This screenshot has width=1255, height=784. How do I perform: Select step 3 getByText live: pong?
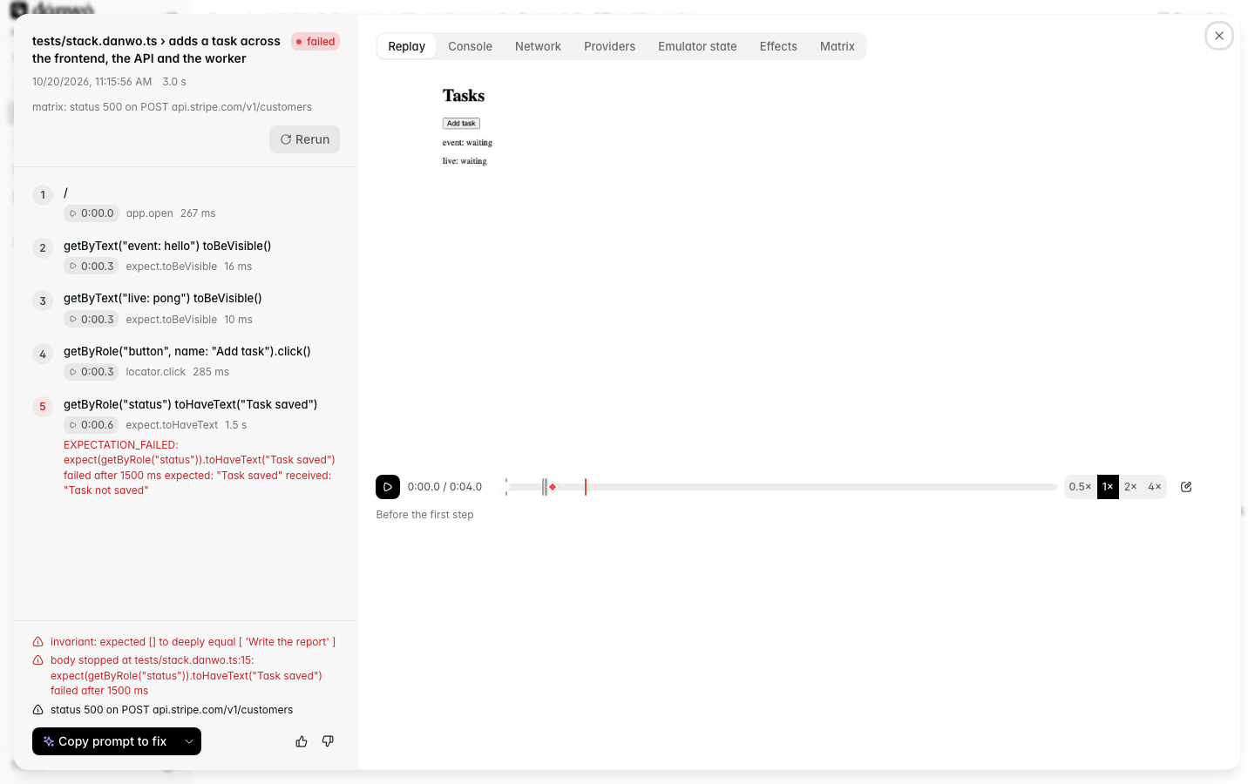click(x=163, y=298)
